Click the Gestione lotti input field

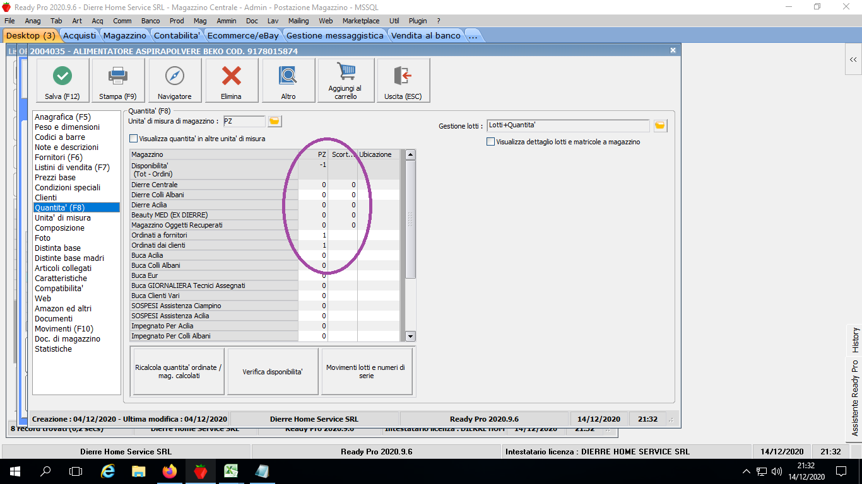point(568,126)
